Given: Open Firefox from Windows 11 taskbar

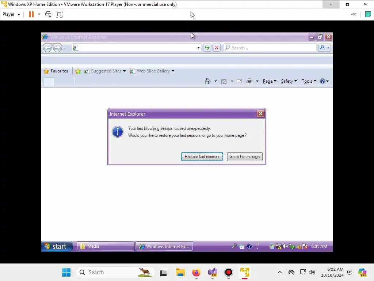Looking at the screenshot, I should [196, 272].
